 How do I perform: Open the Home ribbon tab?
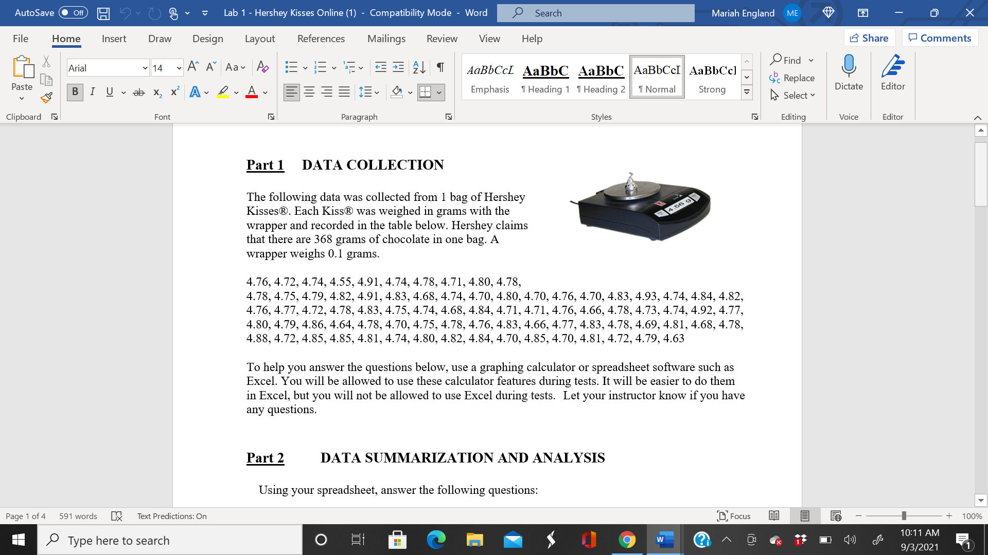click(66, 39)
